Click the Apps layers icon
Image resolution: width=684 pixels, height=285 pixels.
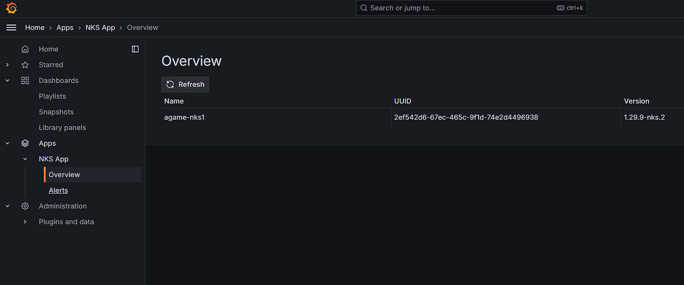(x=25, y=143)
